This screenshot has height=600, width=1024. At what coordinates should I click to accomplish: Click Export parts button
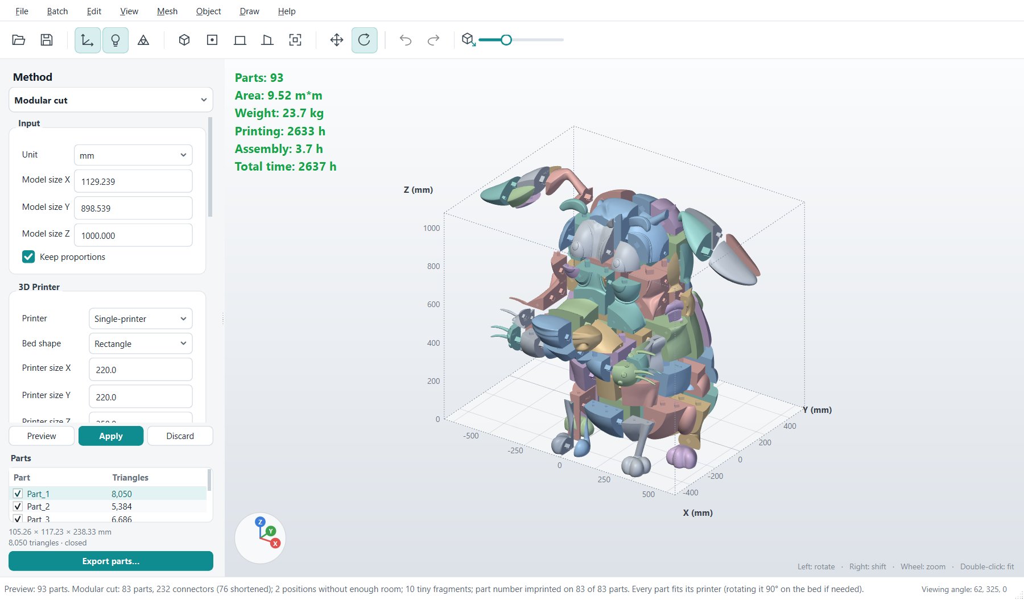111,561
